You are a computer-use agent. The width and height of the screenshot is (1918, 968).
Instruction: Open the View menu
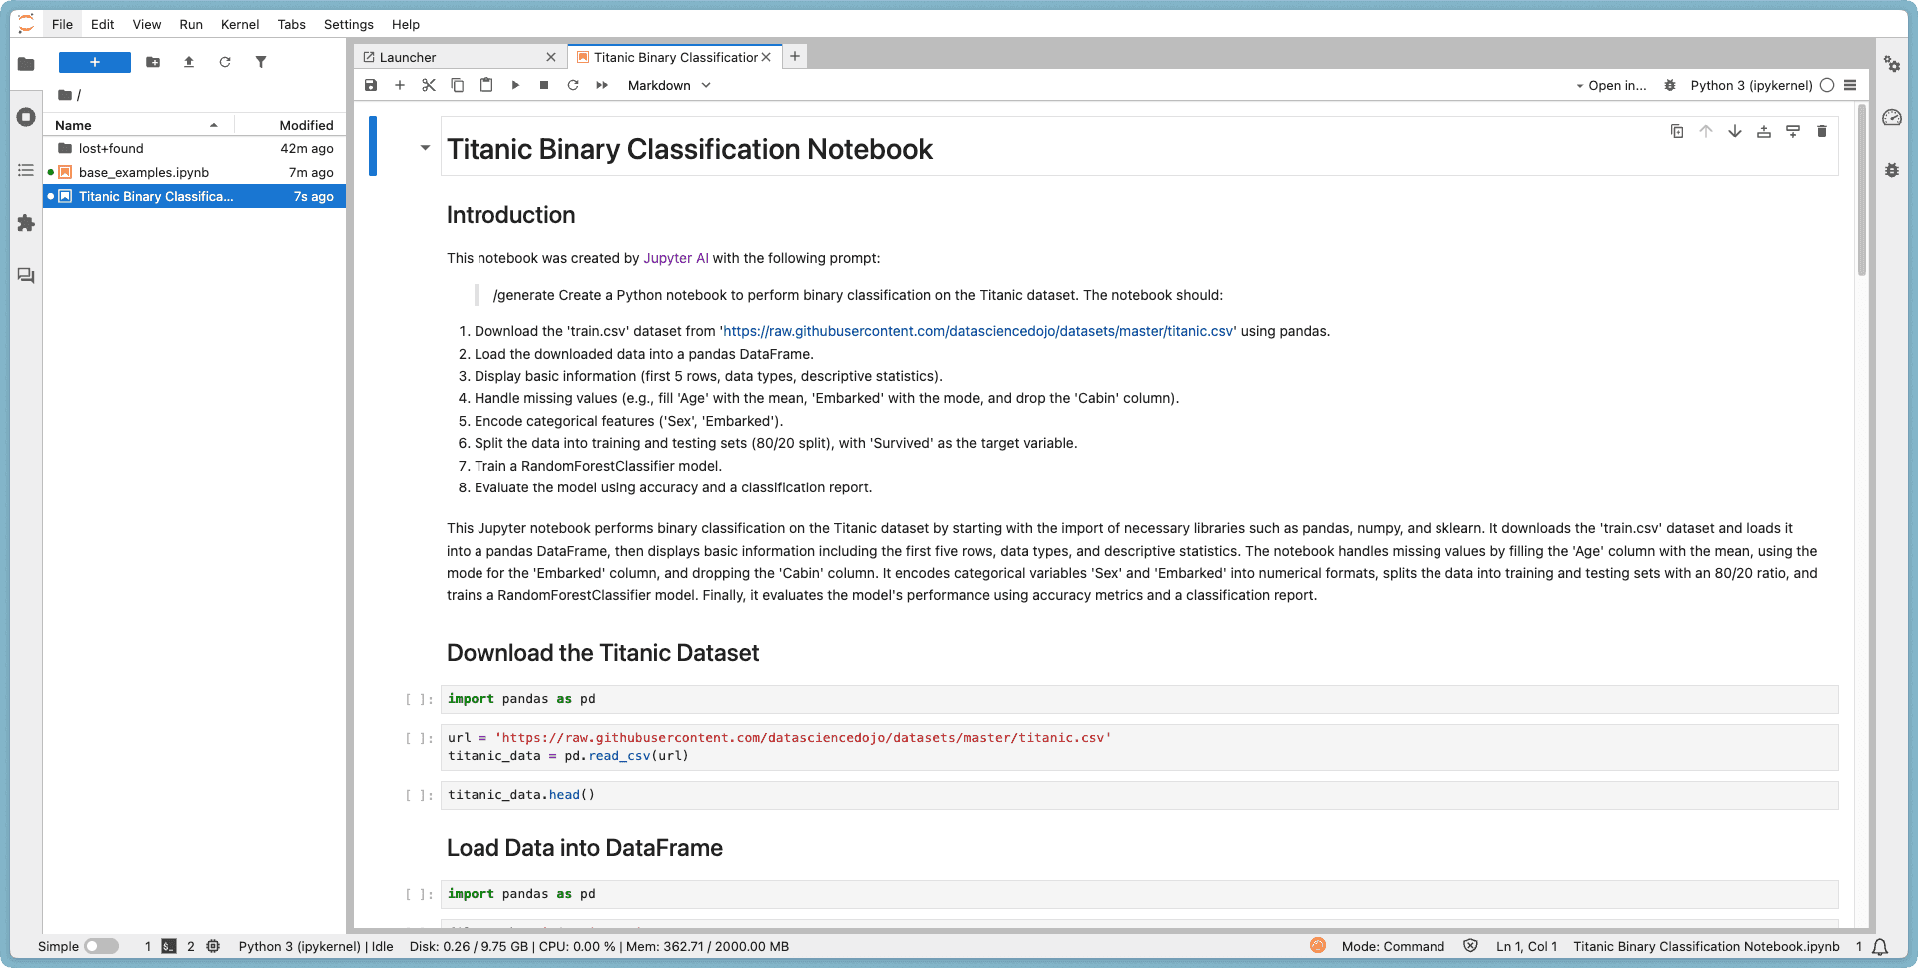tap(147, 24)
